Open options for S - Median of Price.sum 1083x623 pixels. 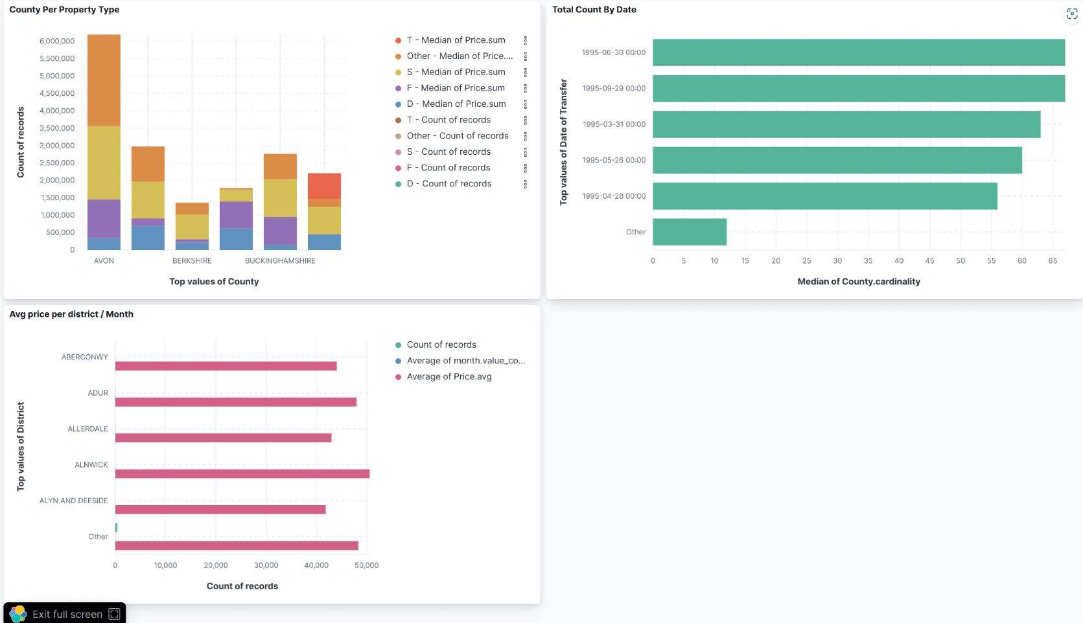525,72
